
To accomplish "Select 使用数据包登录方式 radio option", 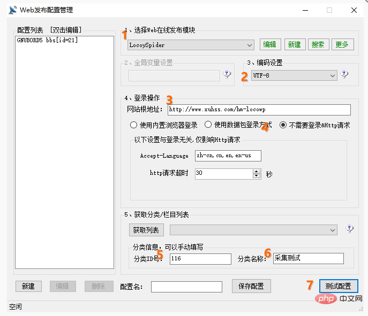I will 208,125.
